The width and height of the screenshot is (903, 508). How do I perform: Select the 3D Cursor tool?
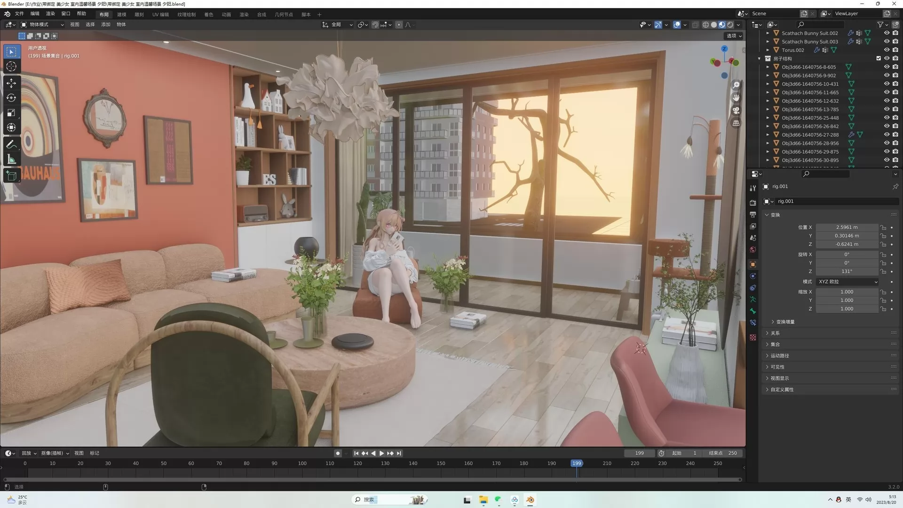[11, 66]
